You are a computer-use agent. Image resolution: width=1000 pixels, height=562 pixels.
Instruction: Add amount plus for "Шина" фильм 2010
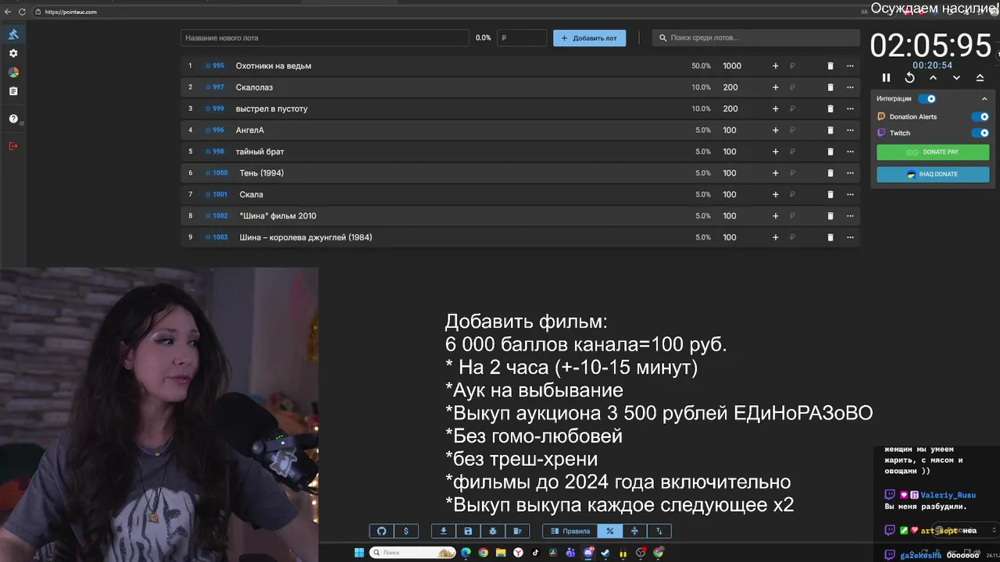click(x=775, y=216)
